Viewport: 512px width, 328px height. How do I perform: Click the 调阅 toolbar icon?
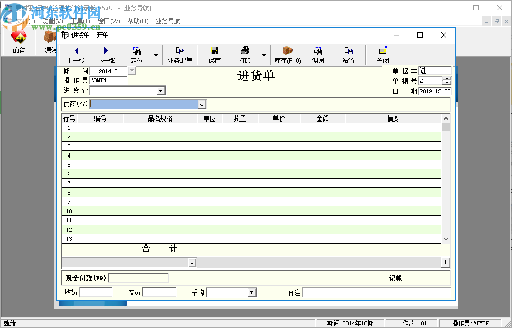(x=318, y=55)
